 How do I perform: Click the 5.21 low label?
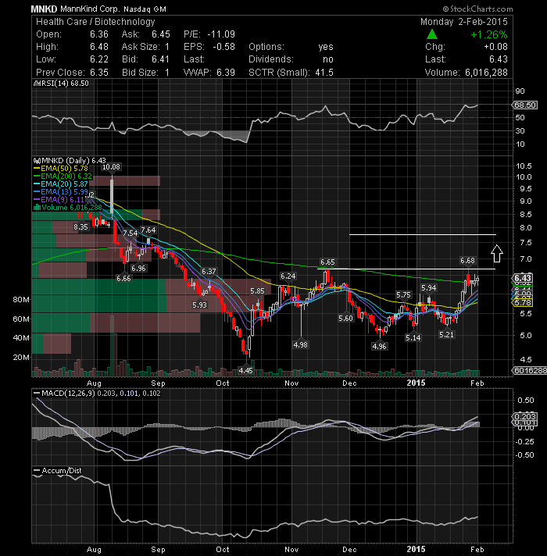click(x=446, y=334)
